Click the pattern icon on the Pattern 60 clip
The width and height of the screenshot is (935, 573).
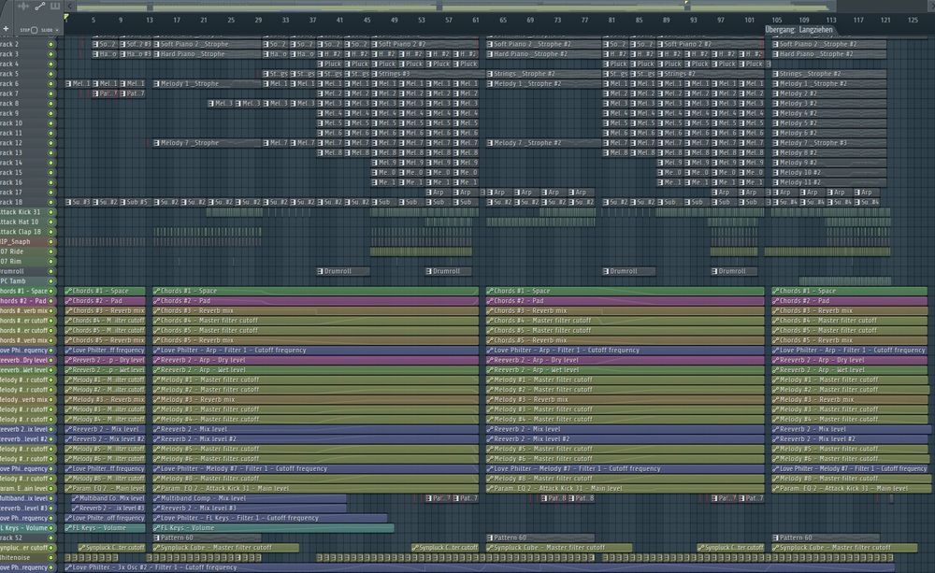click(x=157, y=537)
